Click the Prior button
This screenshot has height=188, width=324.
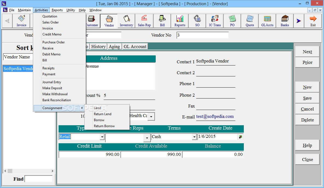click(x=307, y=62)
